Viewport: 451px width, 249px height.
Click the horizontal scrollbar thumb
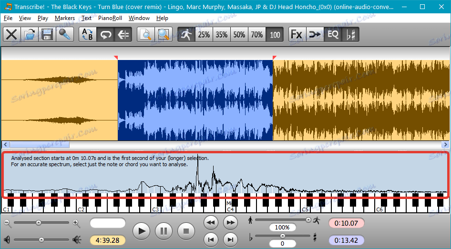(x=39, y=144)
